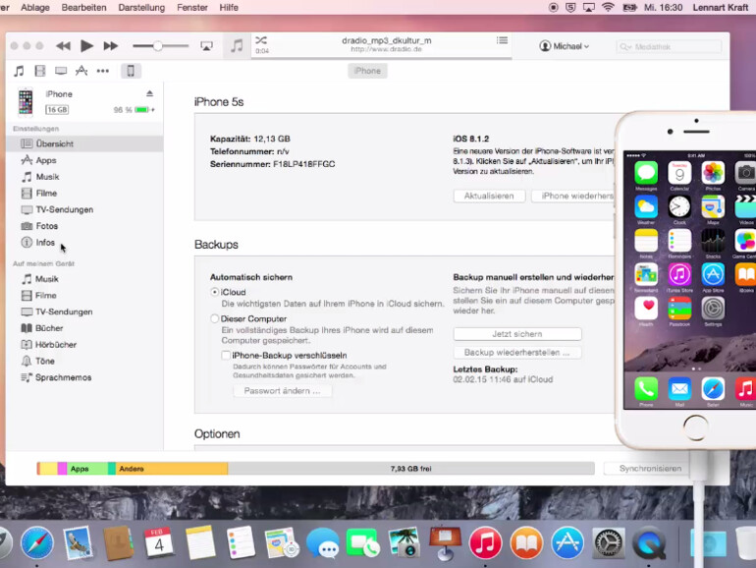Open Messages from the Dock

point(323,543)
